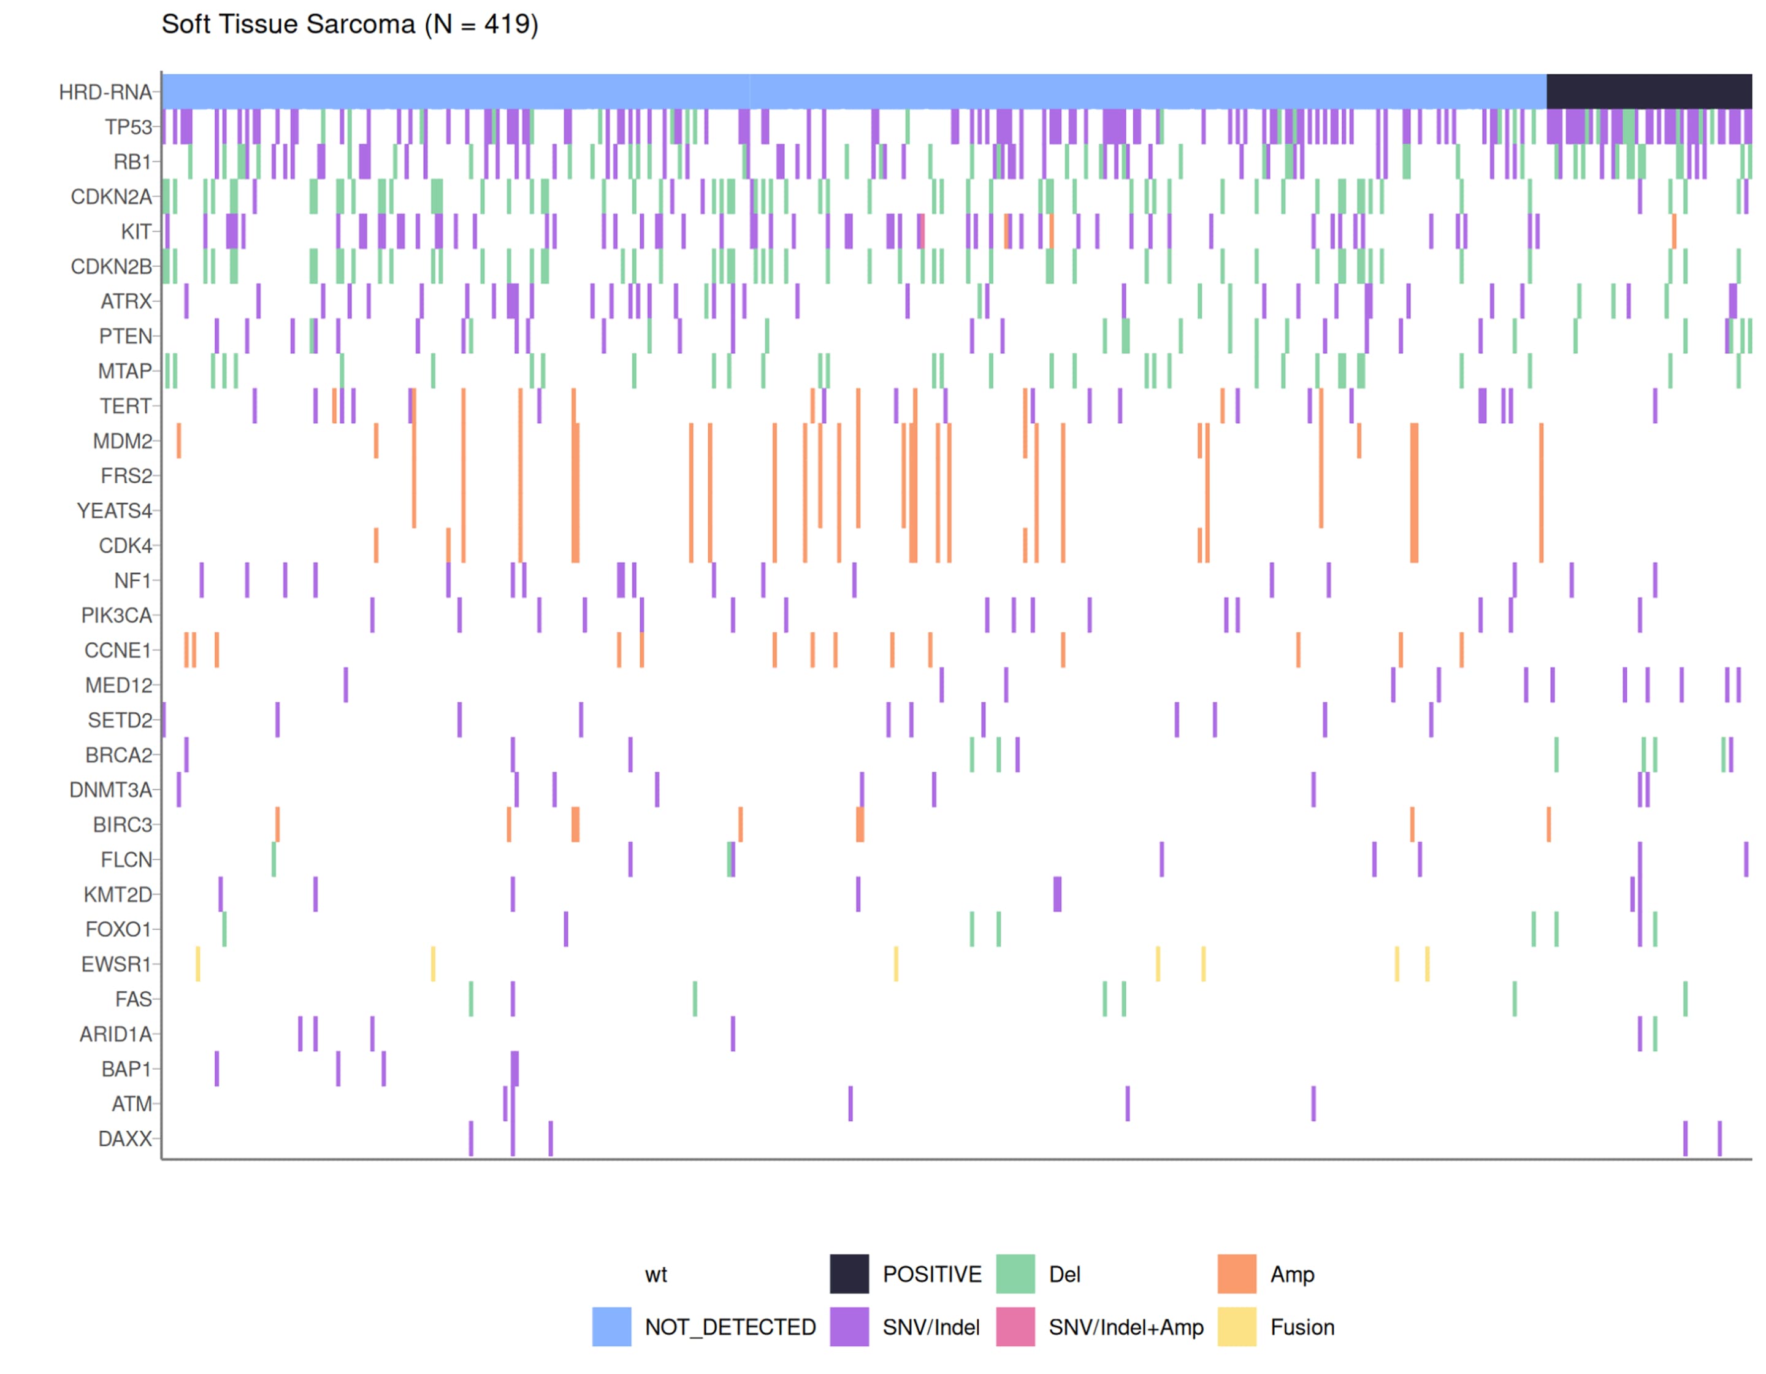1766x1374 pixels.
Task: Pick the "DNMT3A" row label
Action: 111,790
